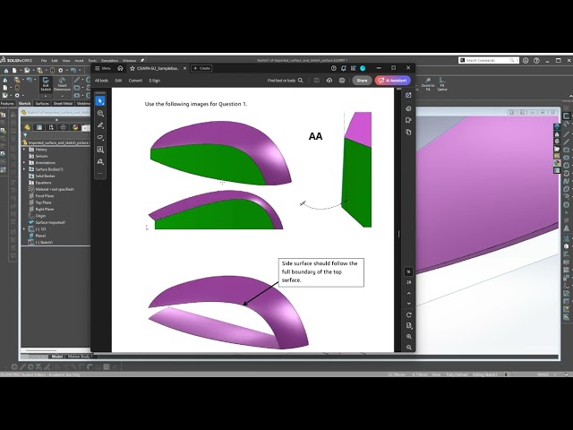
Task: Star the CSWPA-SU sample exam tab
Action: (x=133, y=68)
